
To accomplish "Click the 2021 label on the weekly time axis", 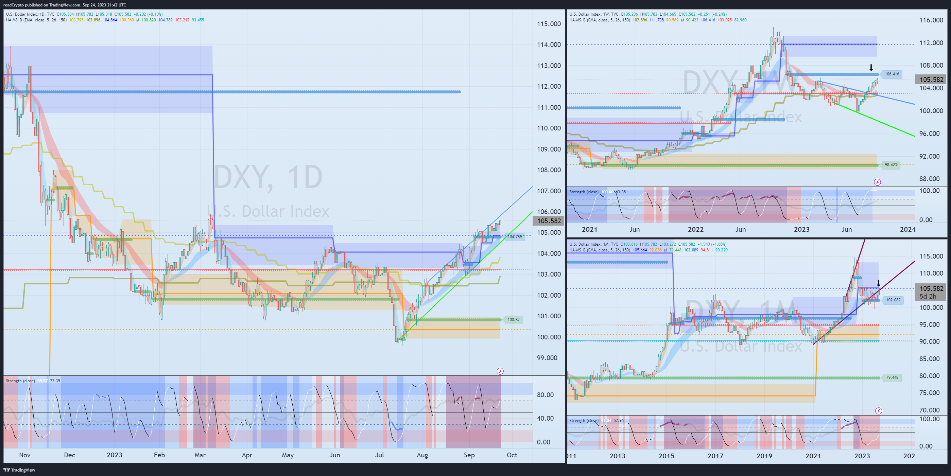I will click(590, 229).
